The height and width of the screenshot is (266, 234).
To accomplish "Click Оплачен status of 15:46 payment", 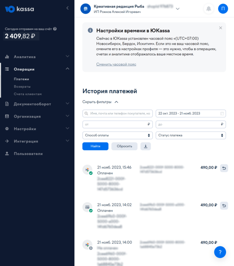I will pyautogui.click(x=105, y=173).
